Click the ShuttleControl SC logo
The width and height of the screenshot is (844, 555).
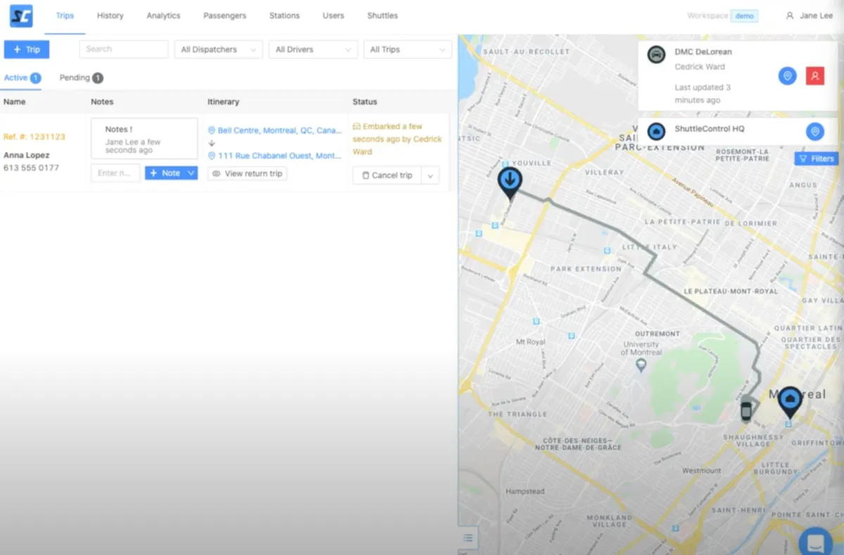tap(21, 15)
